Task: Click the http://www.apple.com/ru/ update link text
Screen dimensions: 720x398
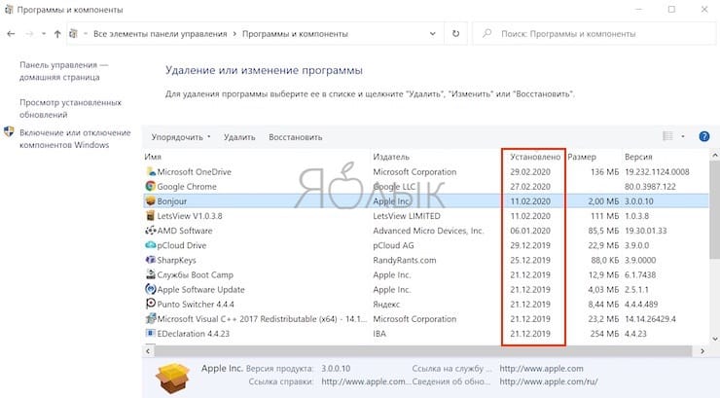Action: pyautogui.click(x=549, y=381)
